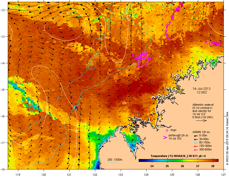The image size is (229, 177).
Task: Click the cyan 200 1000m isobath legend line
Action: click(x=113, y=162)
